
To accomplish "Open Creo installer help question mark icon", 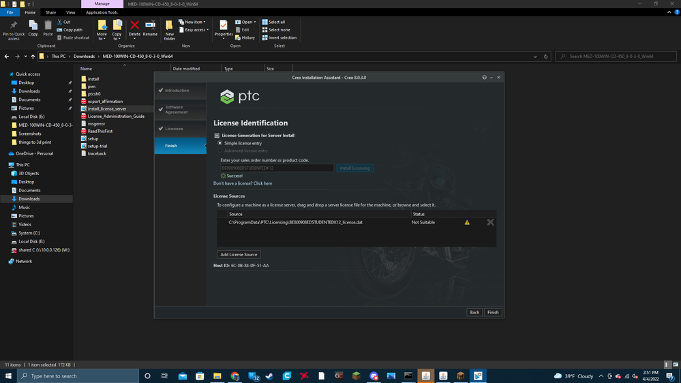I will [x=485, y=78].
